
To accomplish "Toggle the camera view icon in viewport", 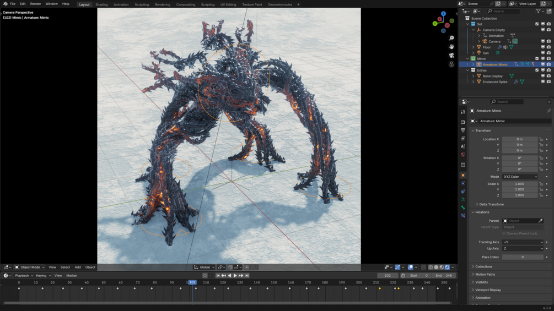I will (451, 56).
